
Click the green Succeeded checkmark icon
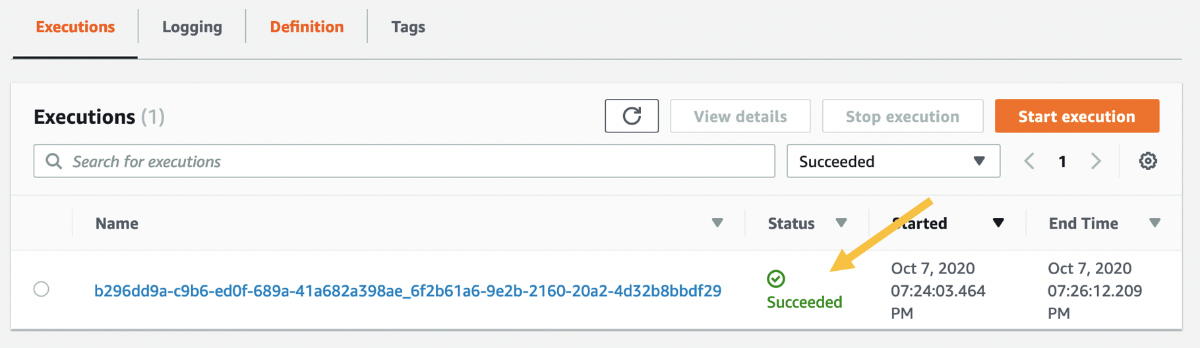click(776, 279)
